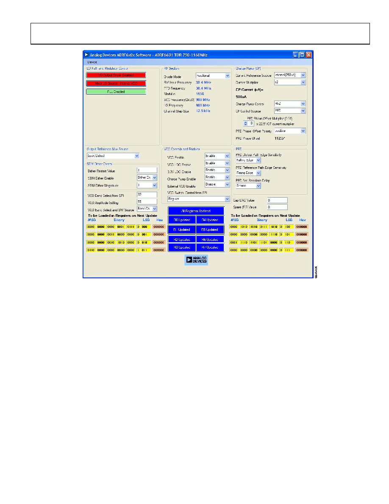The image size is (389, 504).
Task: Click the R5 Updated button
Action: click(x=210, y=230)
